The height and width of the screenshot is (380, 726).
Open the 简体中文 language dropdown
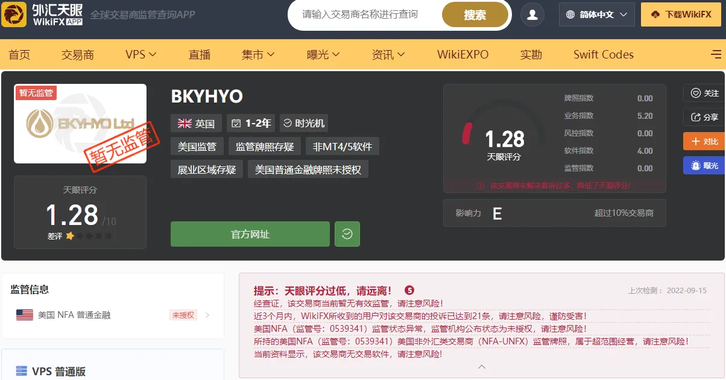(597, 15)
